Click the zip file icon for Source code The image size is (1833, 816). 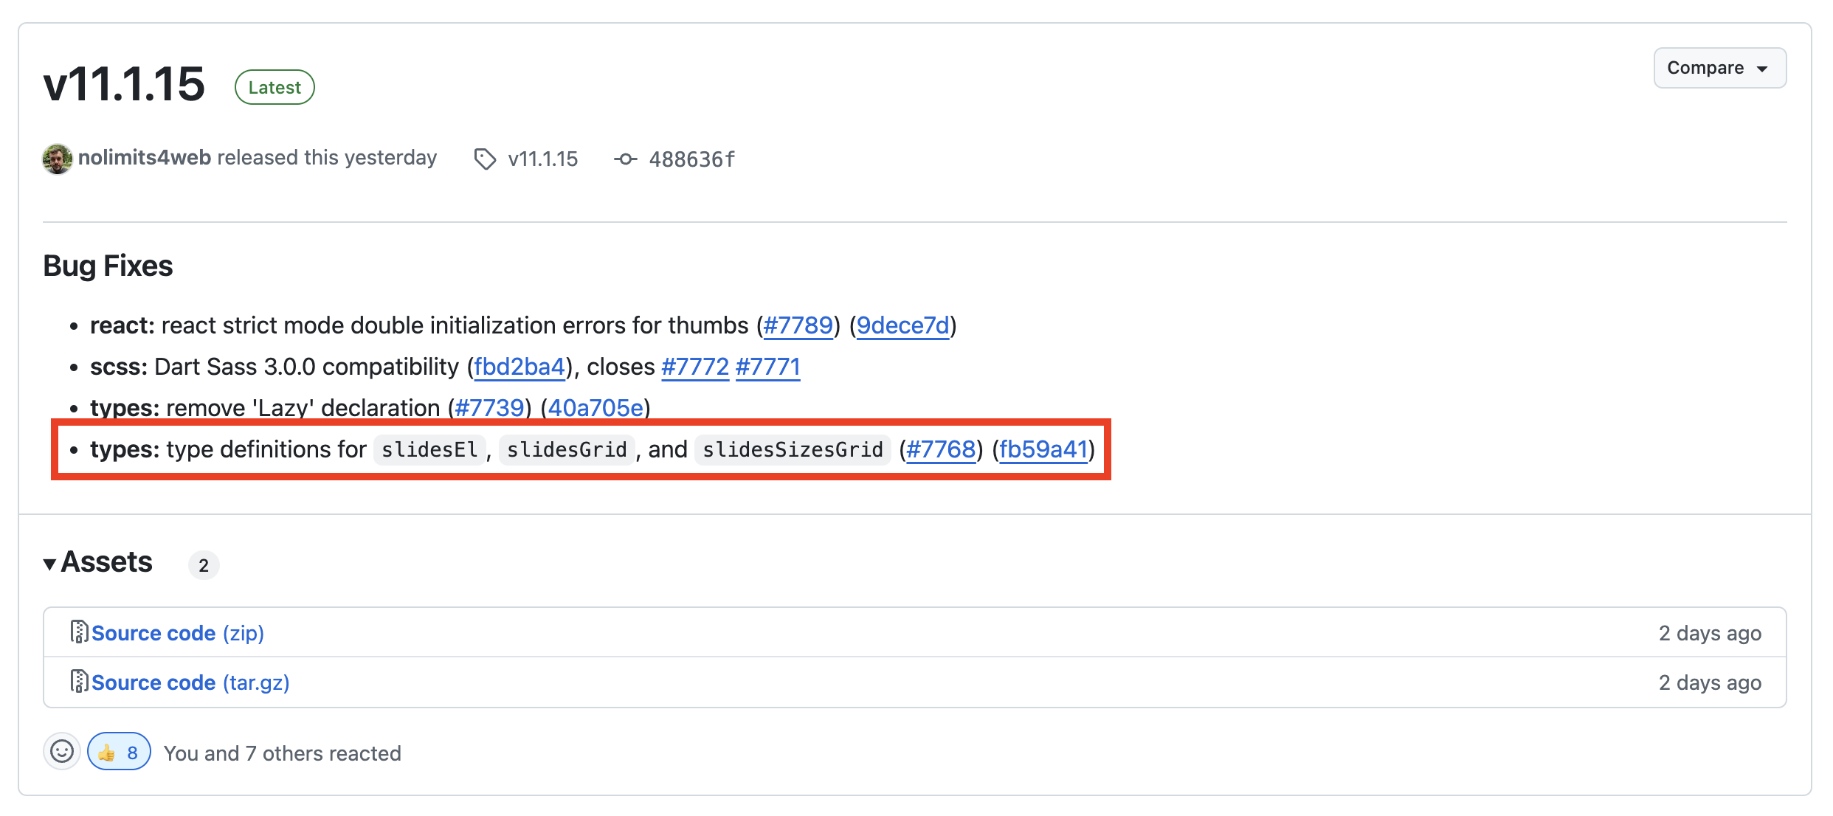pyautogui.click(x=79, y=632)
